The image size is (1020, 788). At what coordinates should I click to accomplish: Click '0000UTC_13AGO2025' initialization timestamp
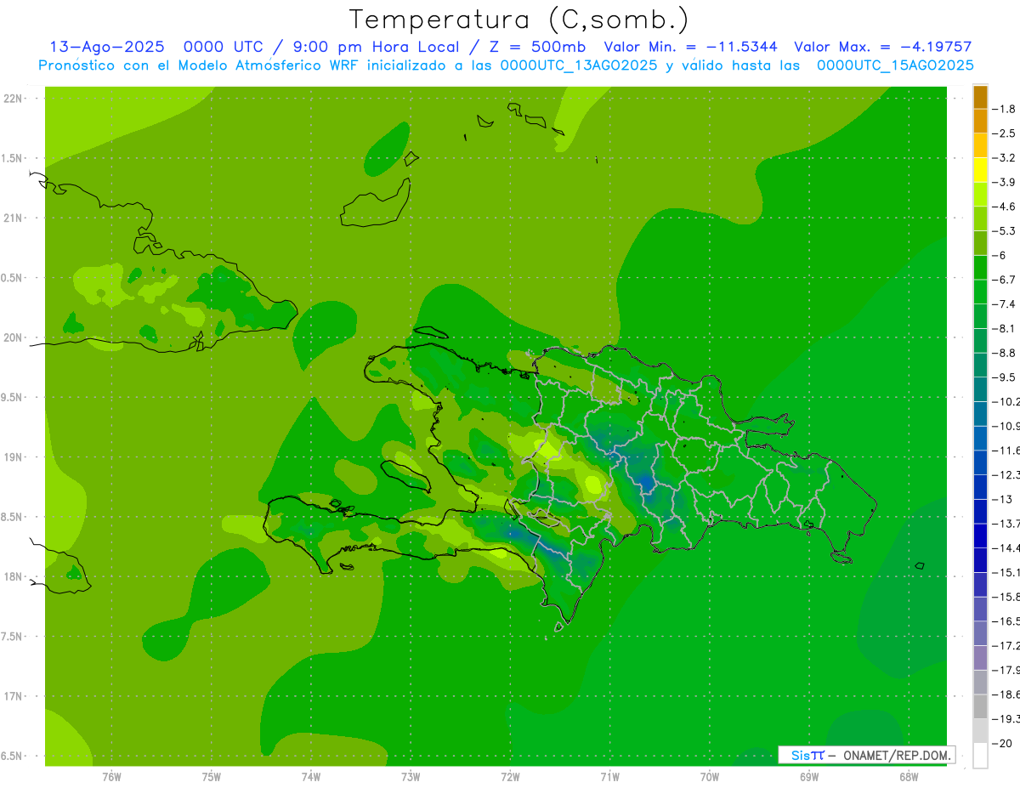click(x=577, y=65)
